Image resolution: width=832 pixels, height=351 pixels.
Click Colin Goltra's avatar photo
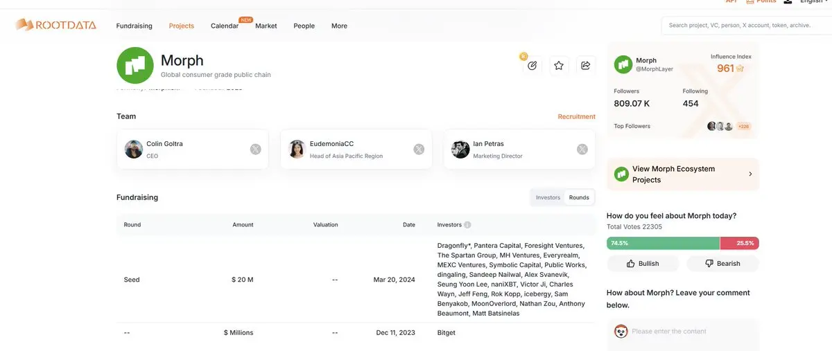(x=134, y=149)
